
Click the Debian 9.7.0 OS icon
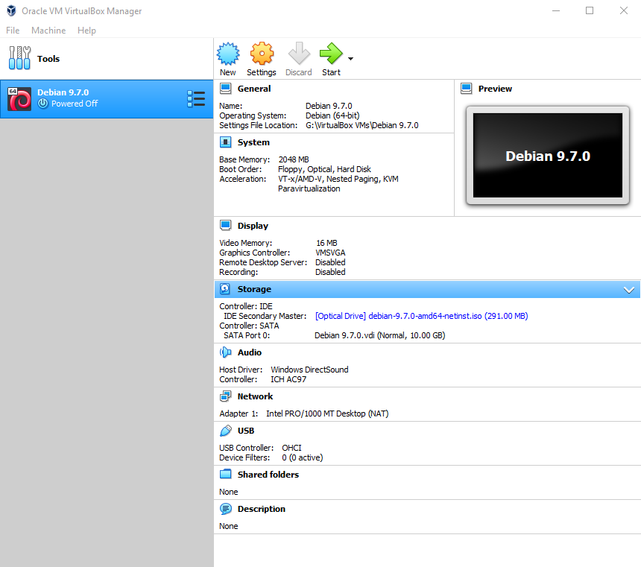pos(19,99)
